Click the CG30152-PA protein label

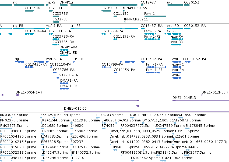pyautogui.click(x=196, y=59)
